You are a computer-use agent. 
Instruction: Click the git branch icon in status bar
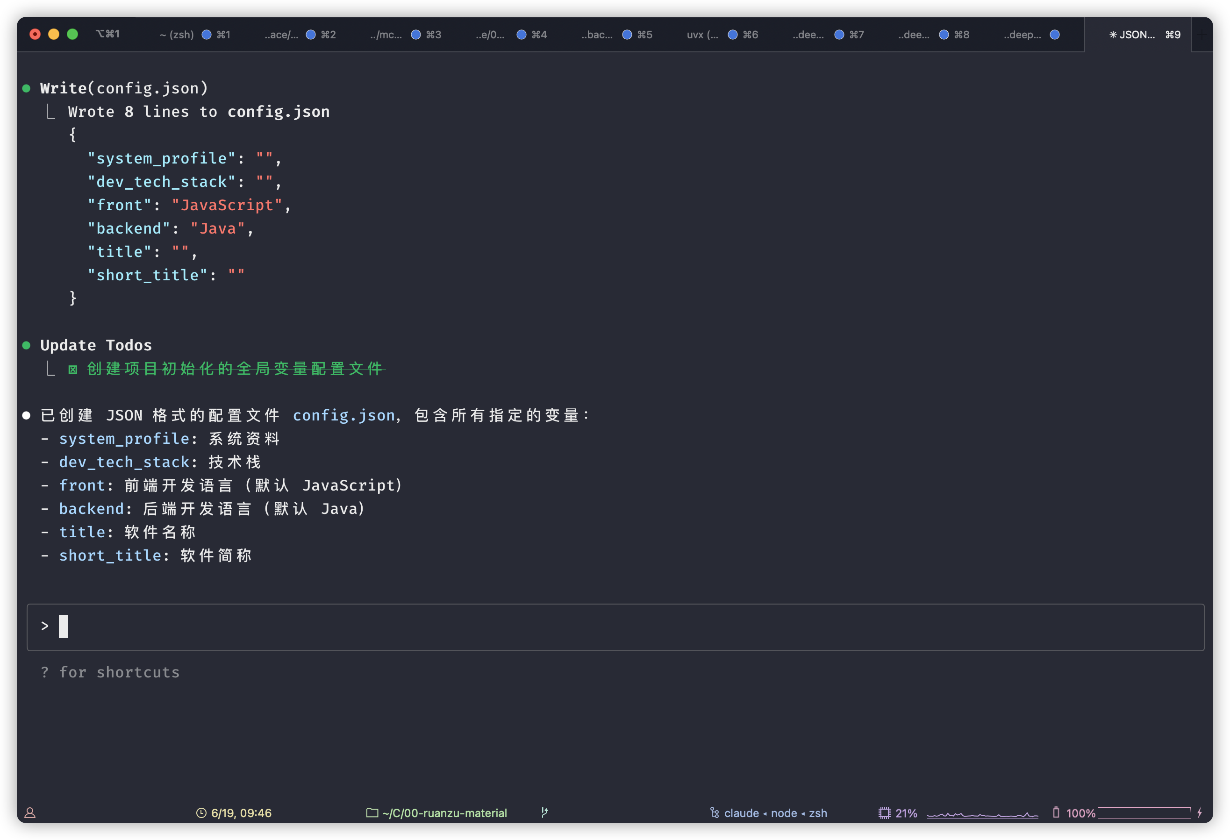click(544, 812)
